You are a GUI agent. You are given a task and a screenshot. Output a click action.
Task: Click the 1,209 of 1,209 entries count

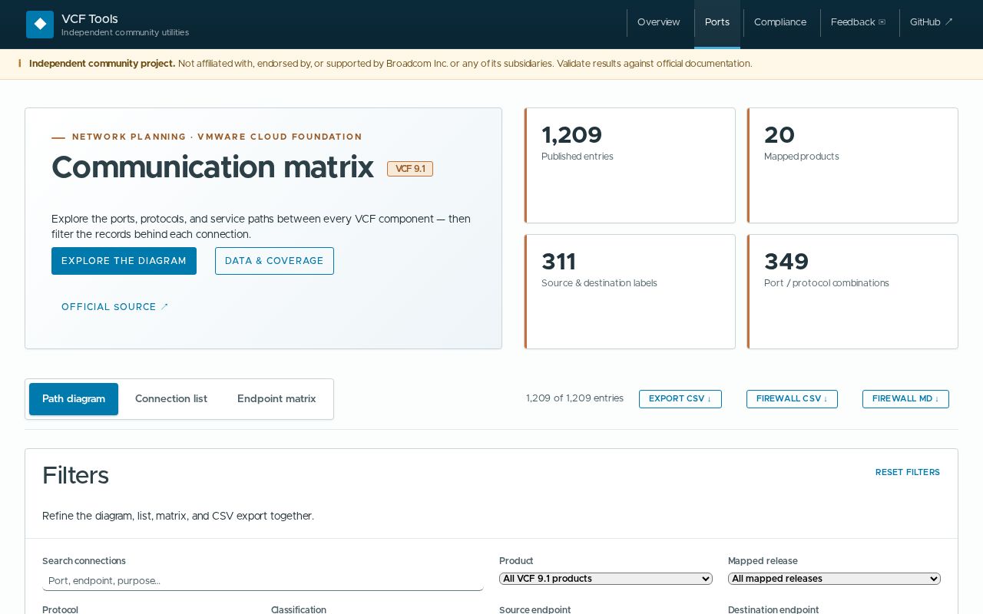tap(574, 398)
